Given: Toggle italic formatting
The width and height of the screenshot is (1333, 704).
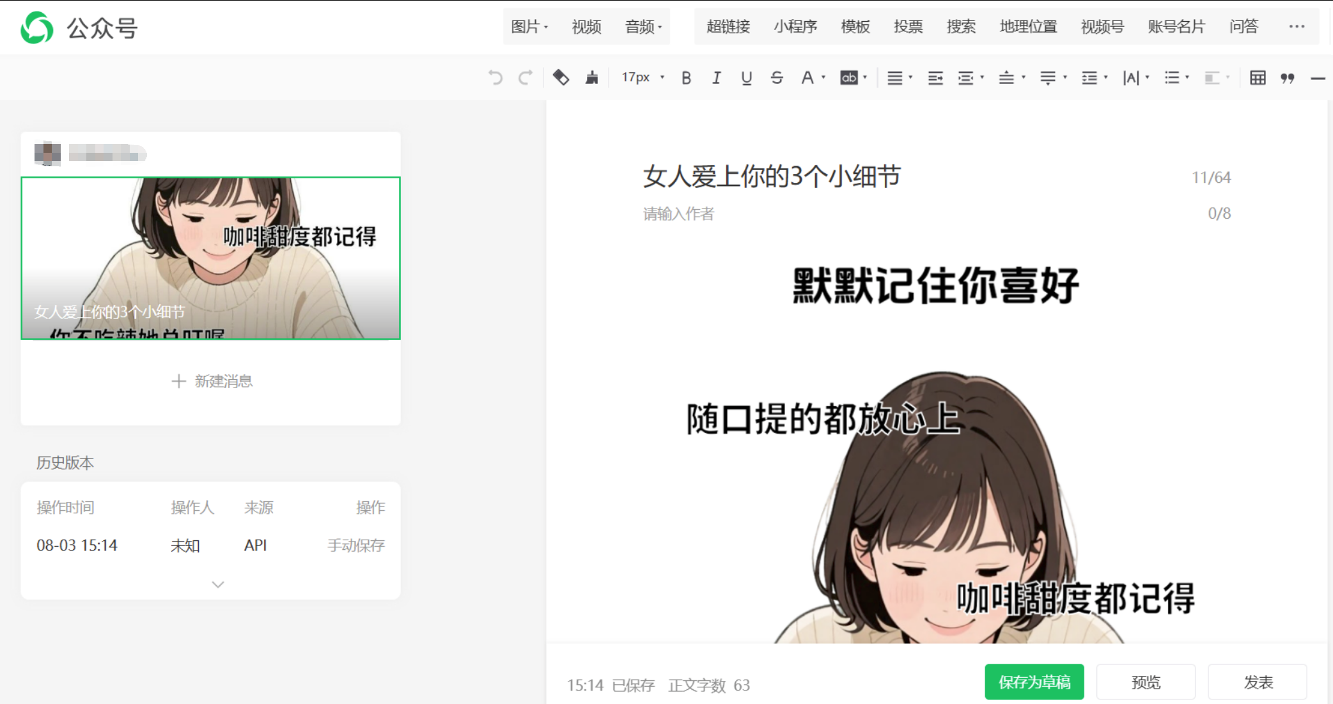Looking at the screenshot, I should [716, 77].
